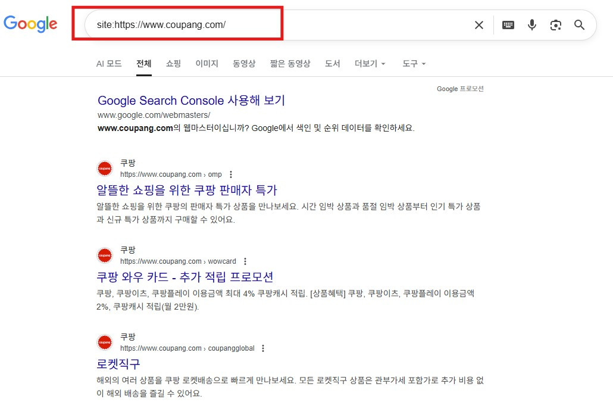
Task: Expand the 더보기 dropdown
Action: [370, 63]
